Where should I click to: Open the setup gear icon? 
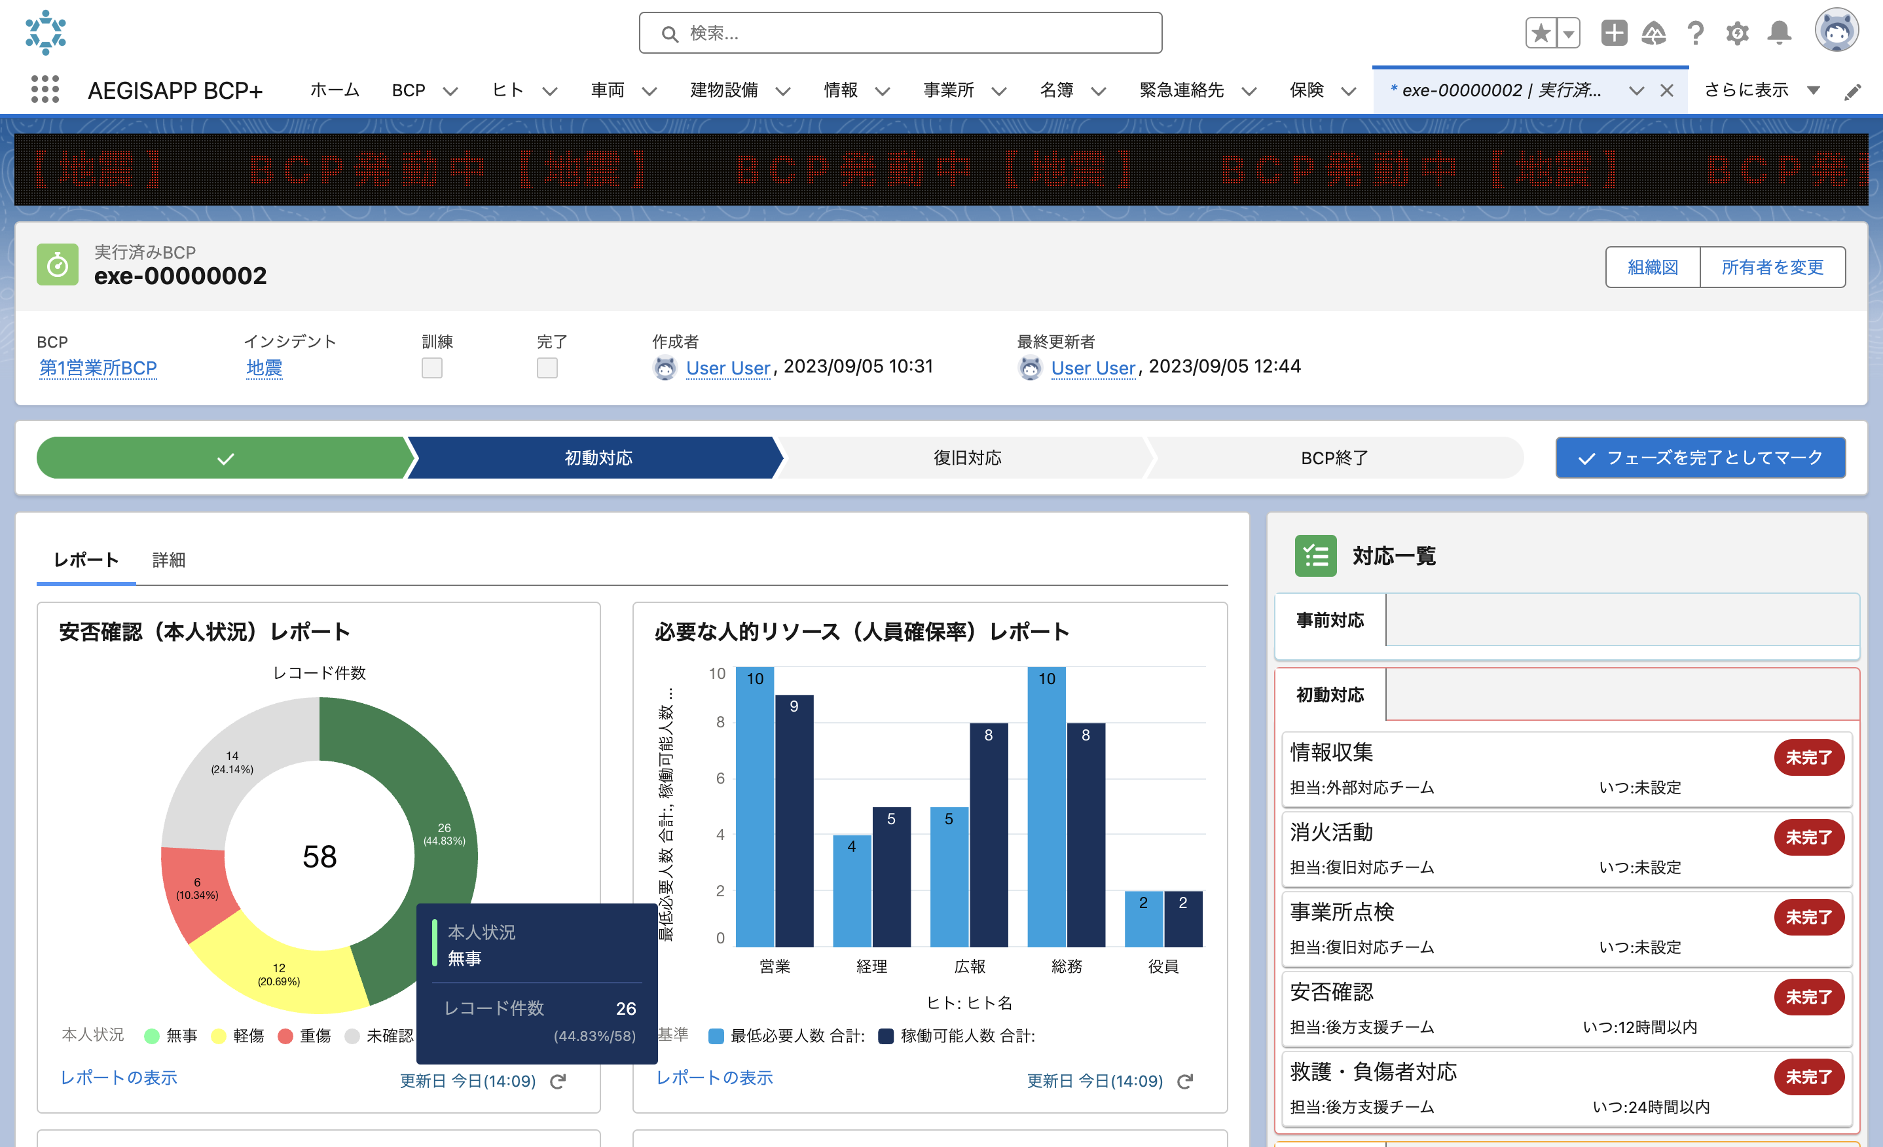pos(1737,33)
